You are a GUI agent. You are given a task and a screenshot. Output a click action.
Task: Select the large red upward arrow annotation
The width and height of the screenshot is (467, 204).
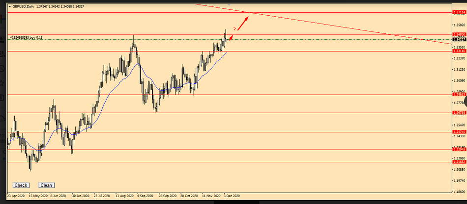pyautogui.click(x=243, y=22)
